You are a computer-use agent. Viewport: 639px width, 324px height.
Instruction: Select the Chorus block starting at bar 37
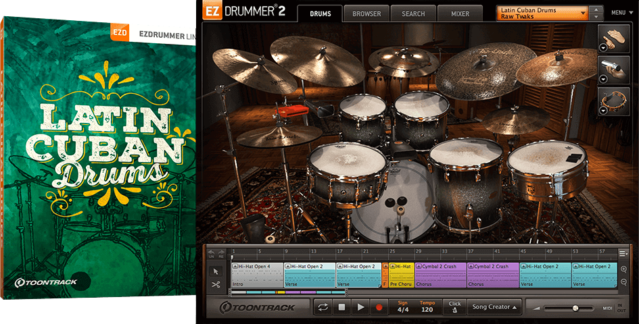(x=493, y=275)
